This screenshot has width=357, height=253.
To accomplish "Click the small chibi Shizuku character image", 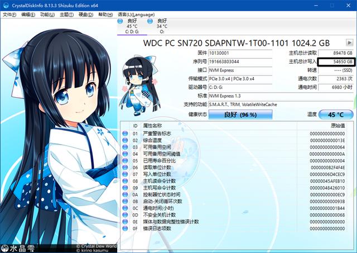I will pos(140,85).
